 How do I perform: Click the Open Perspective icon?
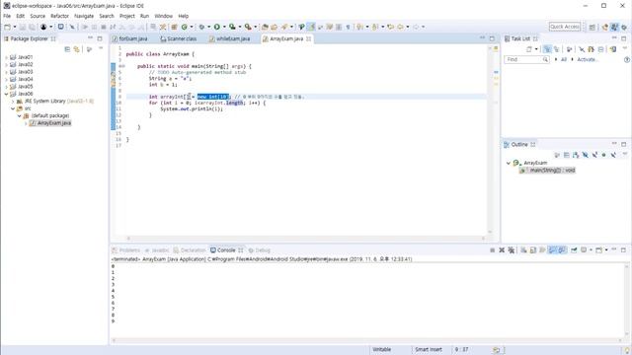point(592,27)
